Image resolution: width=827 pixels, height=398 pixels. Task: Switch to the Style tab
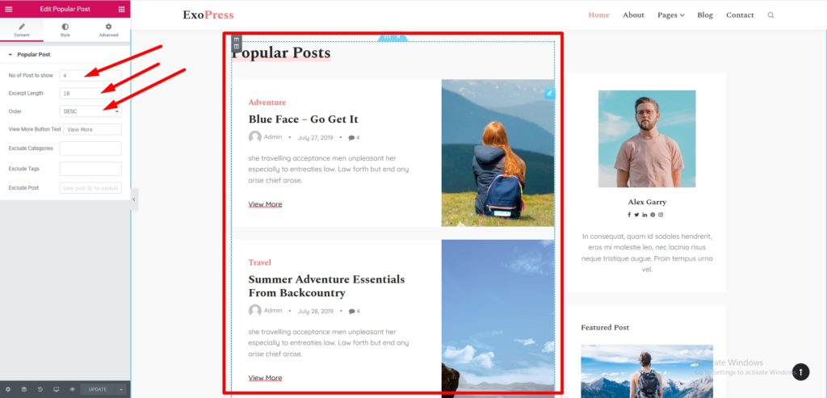[x=65, y=30]
